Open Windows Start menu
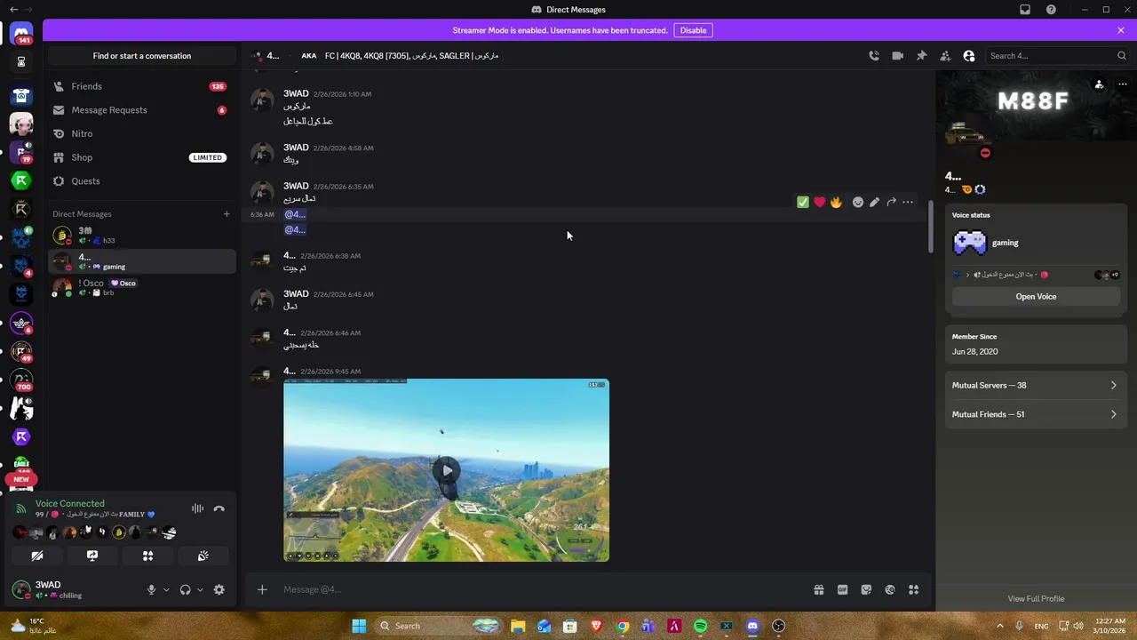The height and width of the screenshot is (640, 1137). click(x=359, y=626)
